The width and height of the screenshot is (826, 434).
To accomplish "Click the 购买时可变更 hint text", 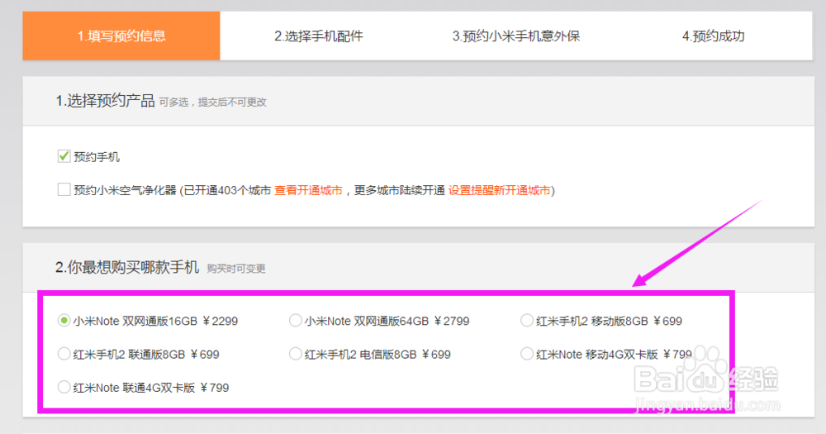I will click(x=236, y=269).
